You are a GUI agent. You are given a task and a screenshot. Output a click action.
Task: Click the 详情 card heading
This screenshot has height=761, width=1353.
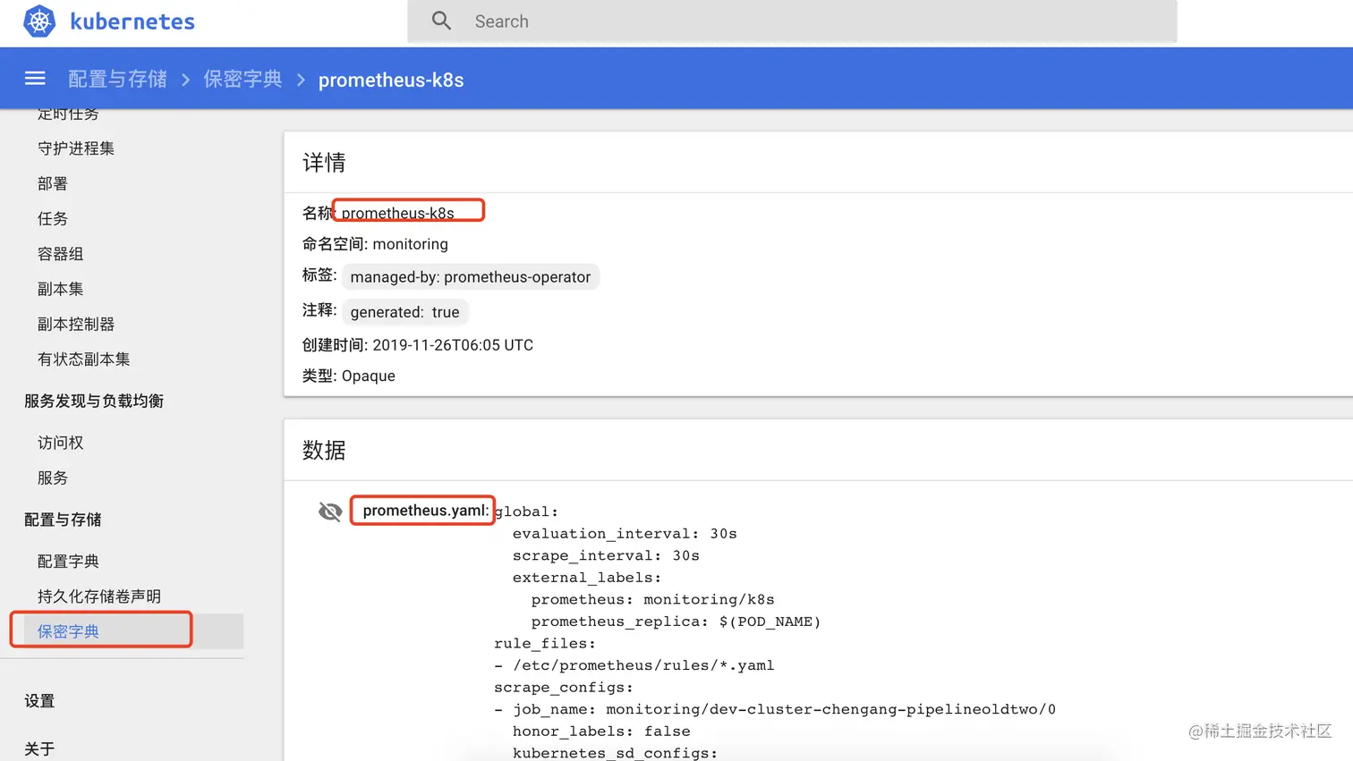pos(324,163)
